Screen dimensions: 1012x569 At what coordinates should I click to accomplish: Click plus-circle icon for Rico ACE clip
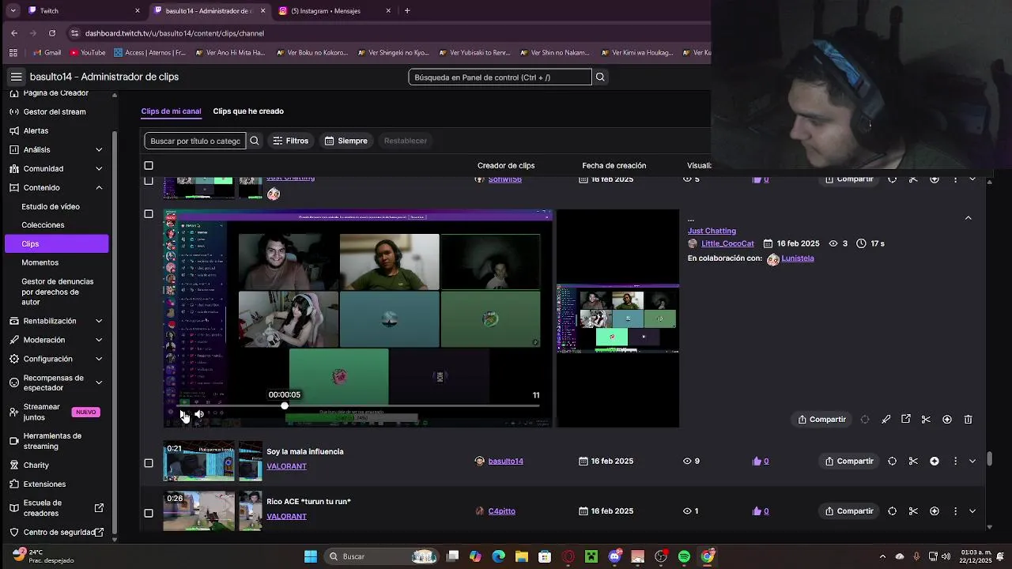tap(934, 511)
